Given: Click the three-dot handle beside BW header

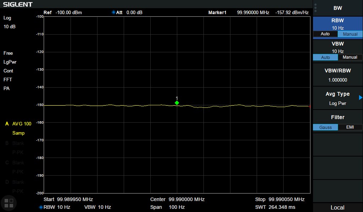Looking at the screenshot, I should pos(315,8).
